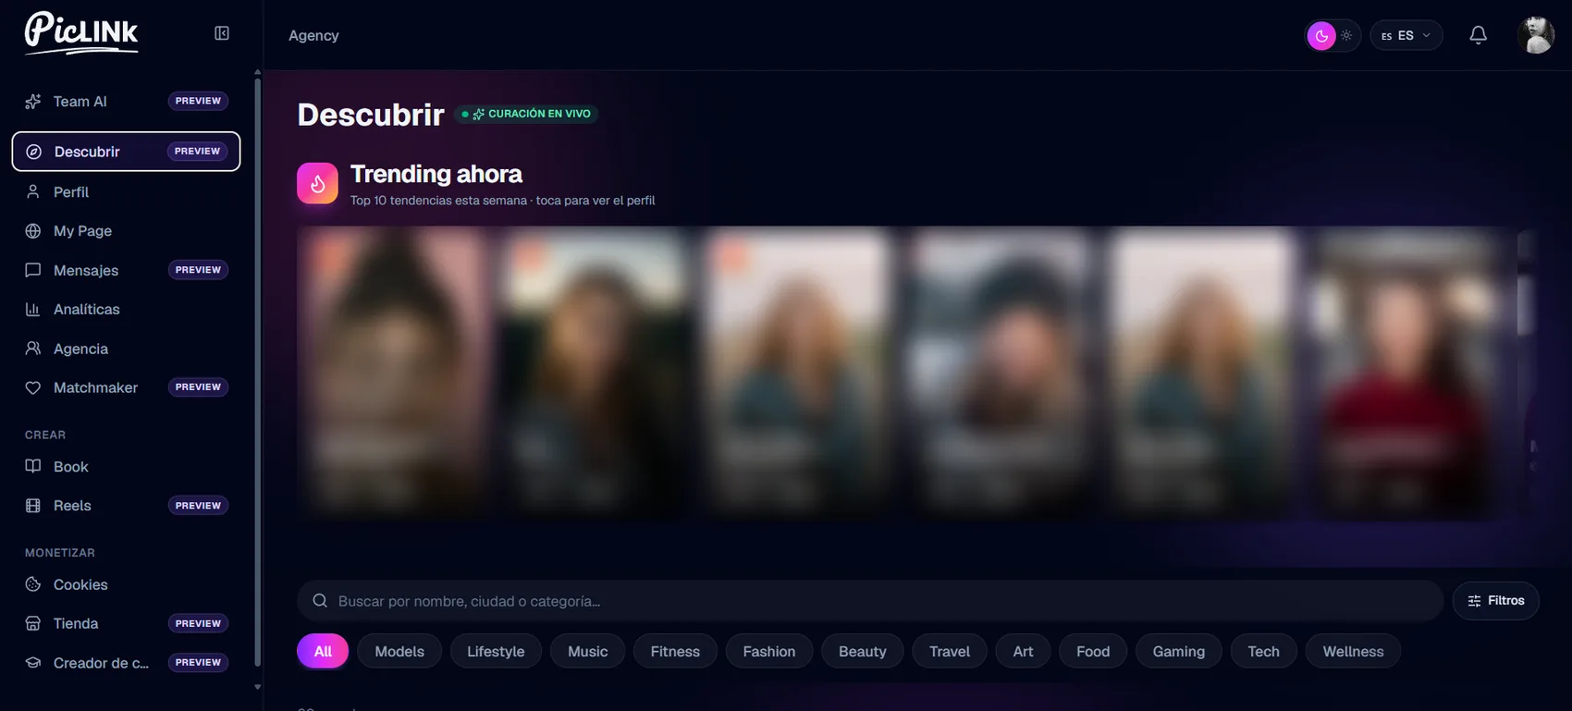Filter by Food category

click(x=1093, y=651)
